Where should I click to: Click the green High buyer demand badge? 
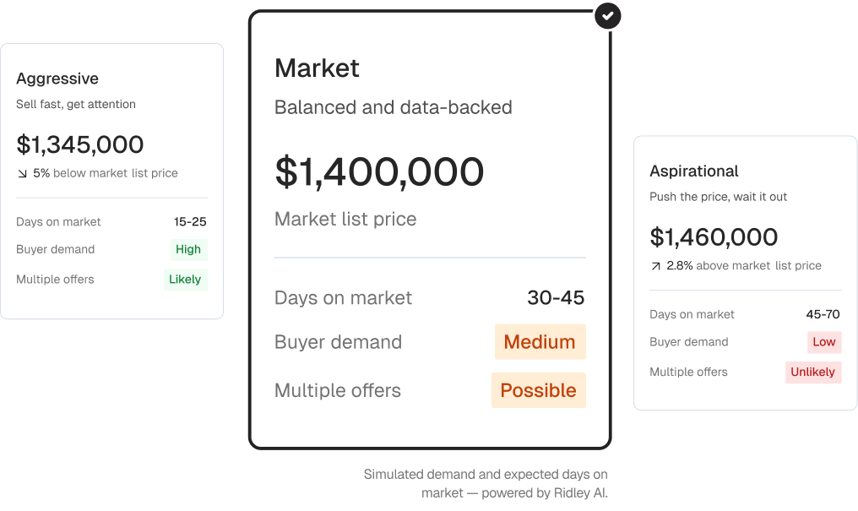click(188, 249)
